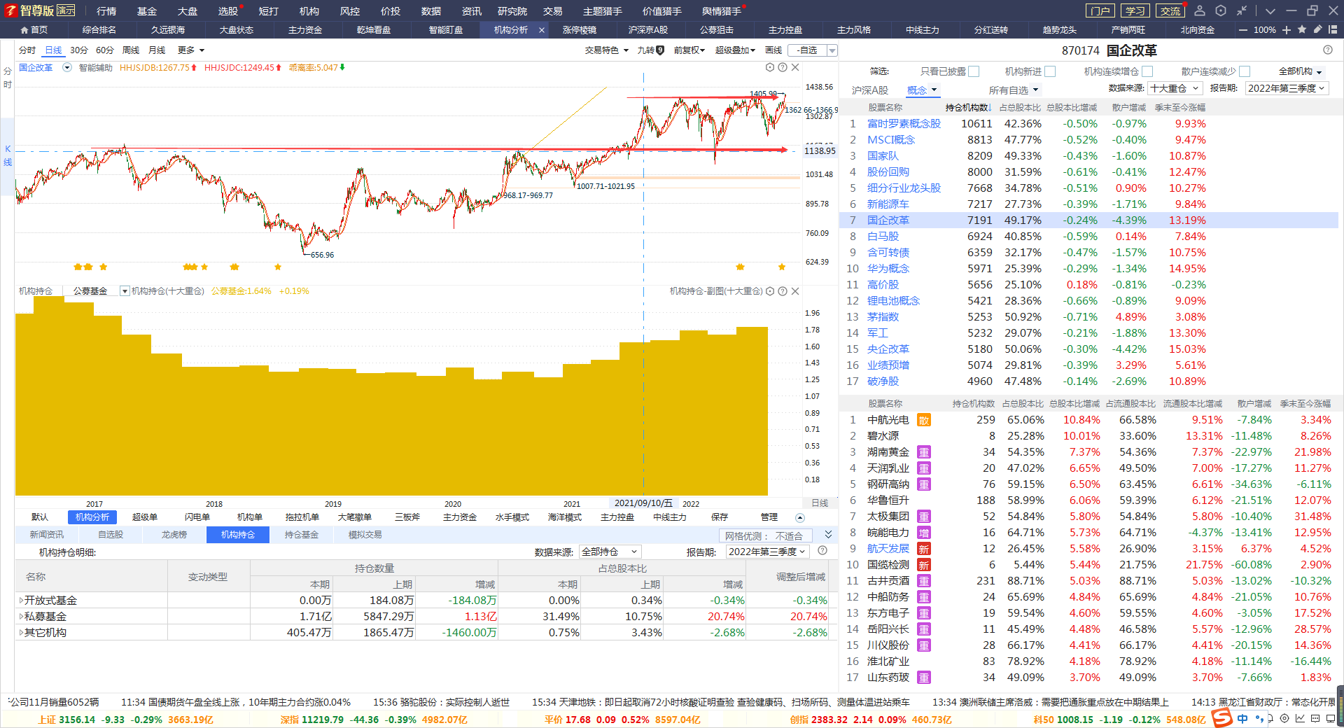Expand the 开放式基金 row
Image resolution: width=1344 pixels, height=728 pixels.
tap(21, 601)
